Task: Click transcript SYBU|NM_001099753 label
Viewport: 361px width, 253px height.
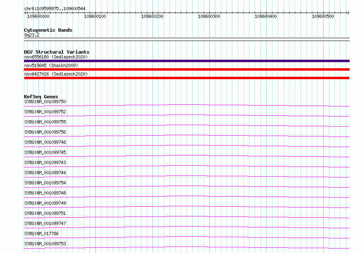Action: pyautogui.click(x=45, y=244)
